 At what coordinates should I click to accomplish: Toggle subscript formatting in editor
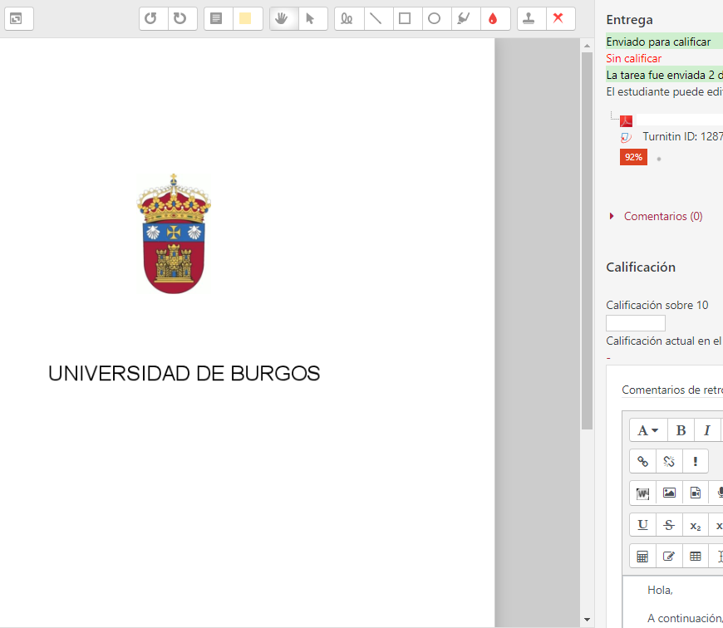pos(696,525)
